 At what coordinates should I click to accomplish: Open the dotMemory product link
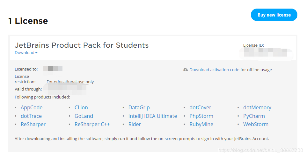click(257, 108)
